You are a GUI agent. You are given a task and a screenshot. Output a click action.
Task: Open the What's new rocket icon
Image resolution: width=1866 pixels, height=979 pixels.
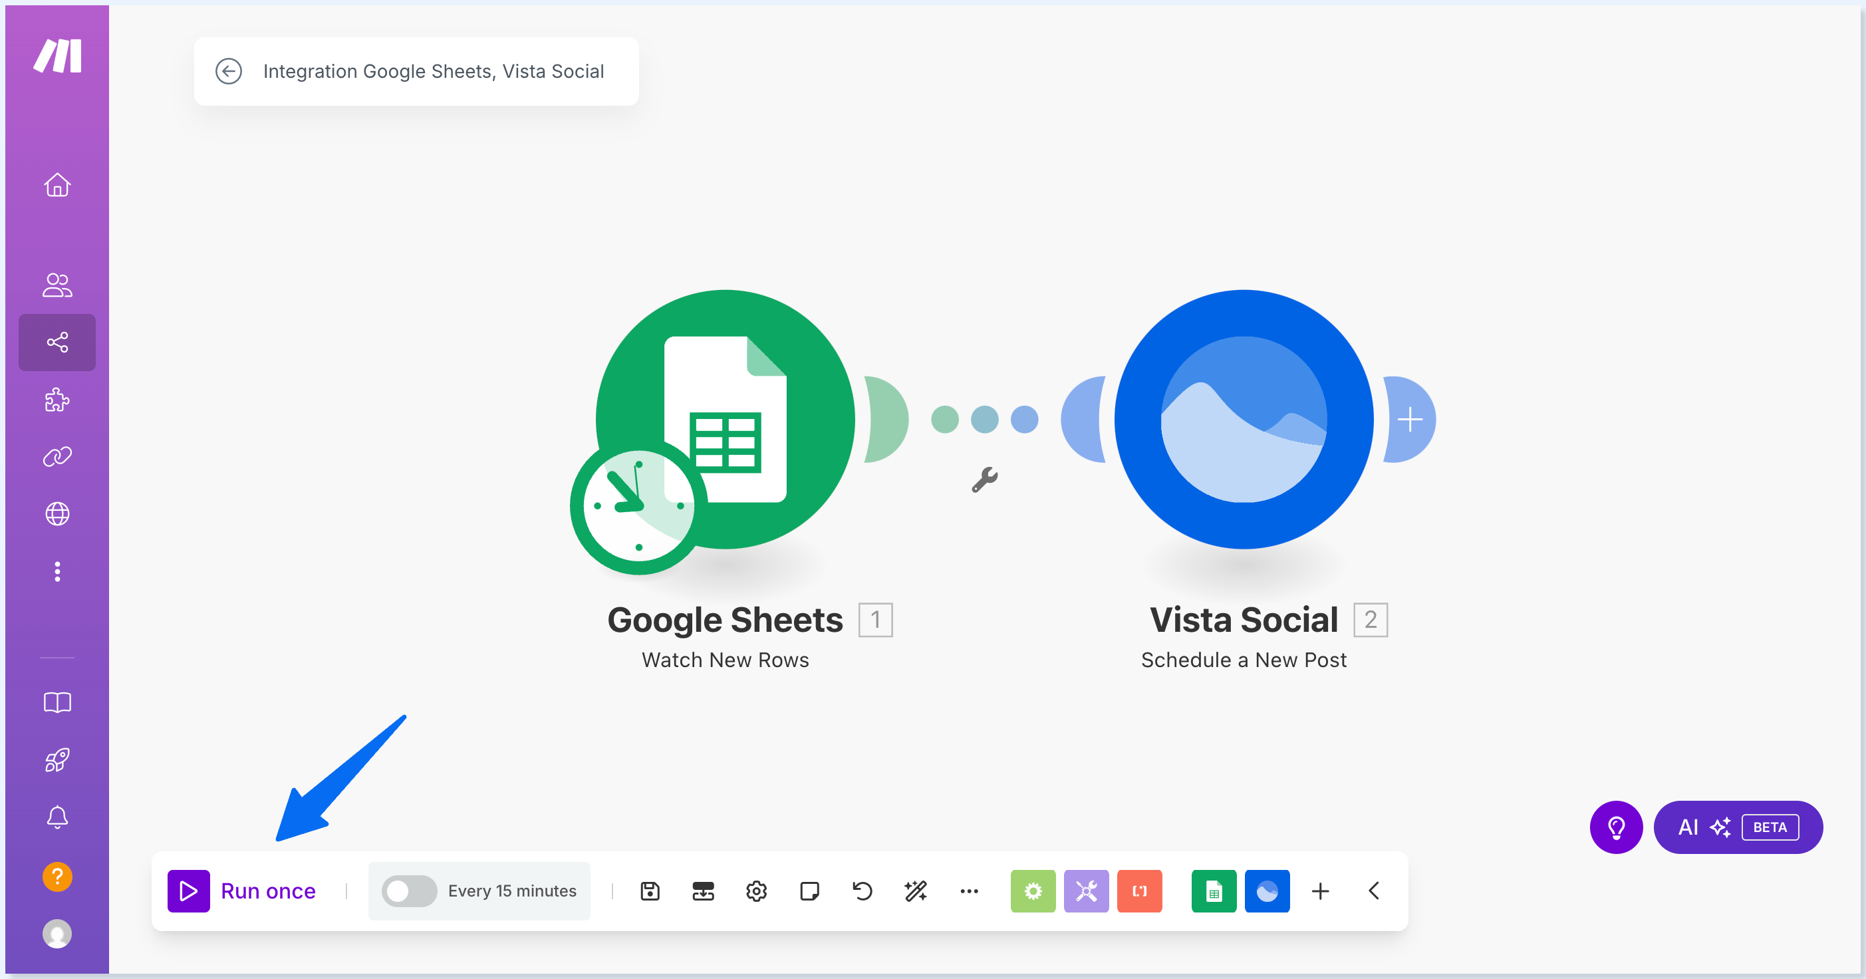57,760
